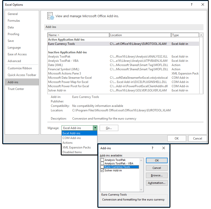Click the Automation... button

pos(157,183)
